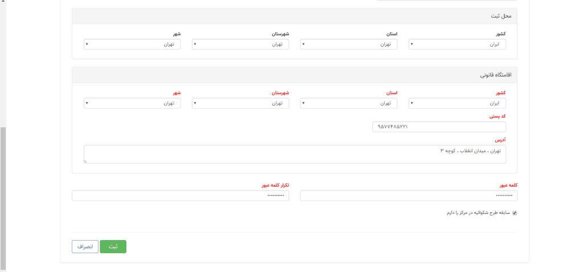Click the page scrollbar thumb on left edge

(2, 197)
